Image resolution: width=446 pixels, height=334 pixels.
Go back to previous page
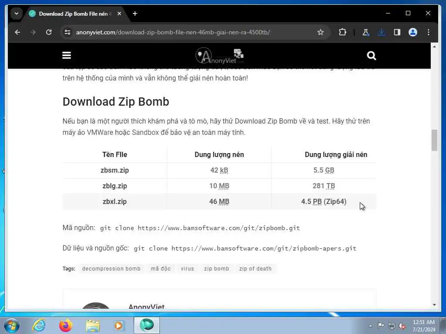[x=17, y=32]
